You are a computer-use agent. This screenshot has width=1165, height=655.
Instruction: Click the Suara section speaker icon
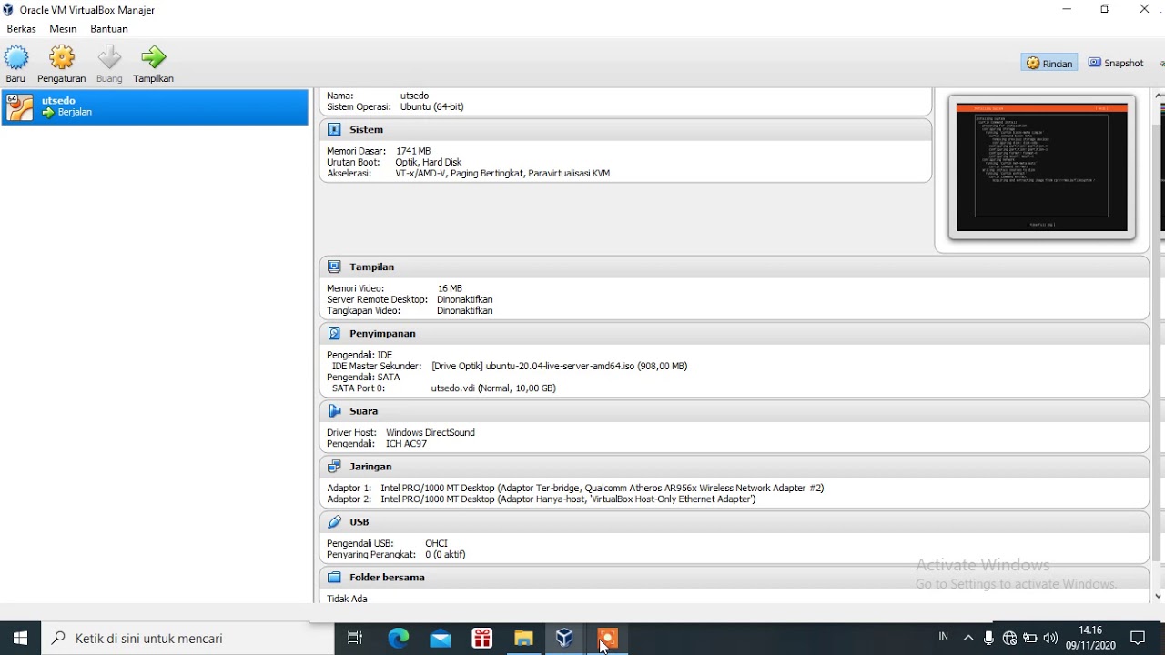pos(334,411)
